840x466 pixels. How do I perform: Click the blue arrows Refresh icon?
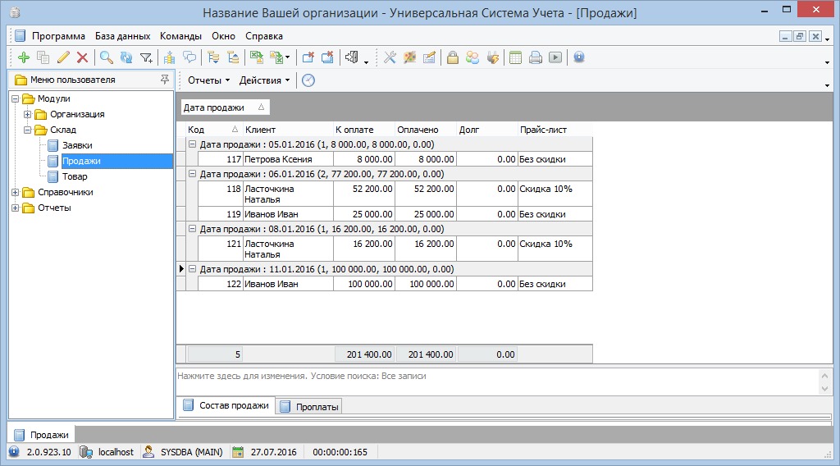[x=126, y=57]
